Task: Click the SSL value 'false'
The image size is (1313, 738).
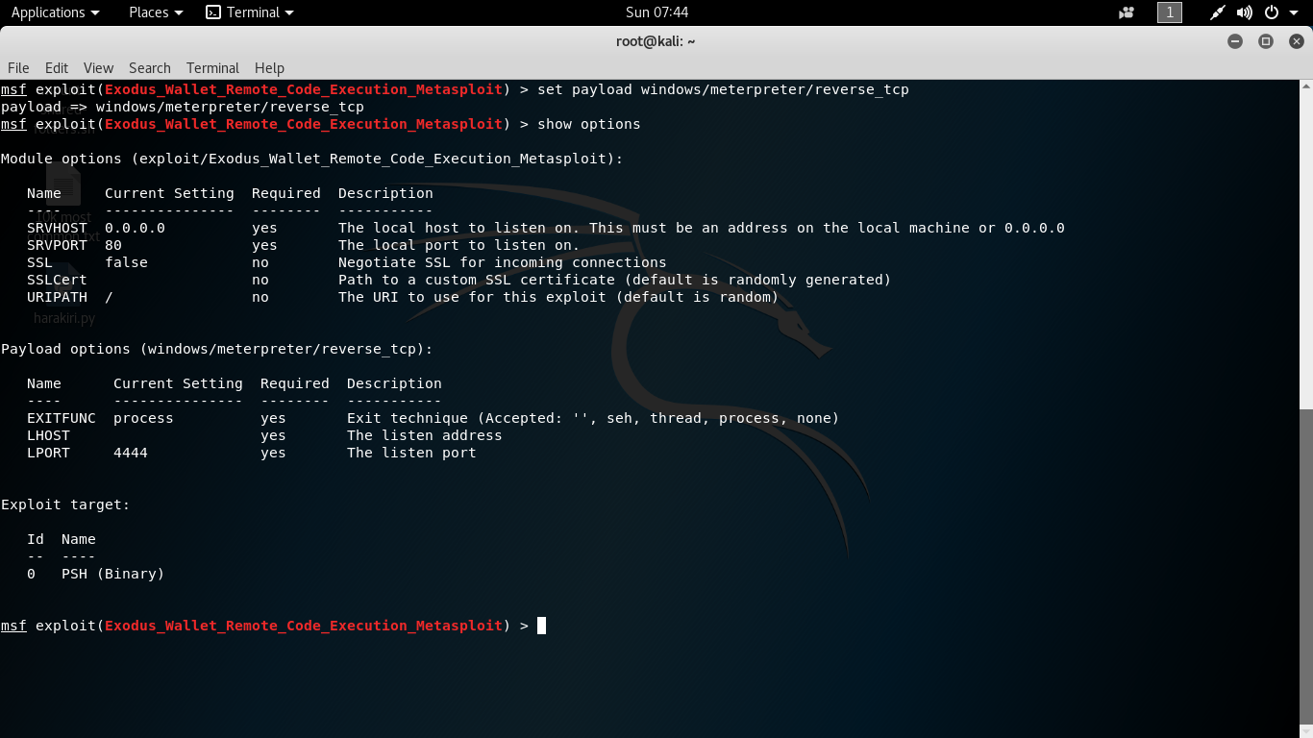Action: (x=126, y=262)
